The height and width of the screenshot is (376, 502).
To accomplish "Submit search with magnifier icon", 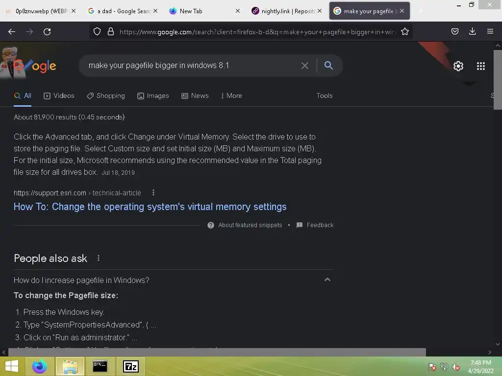I will pos(328,65).
